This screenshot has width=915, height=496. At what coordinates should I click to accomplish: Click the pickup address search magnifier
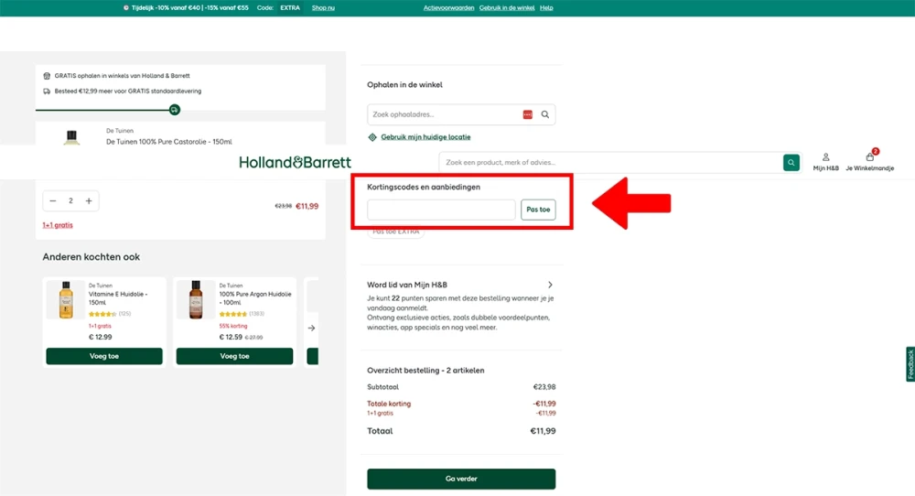545,114
